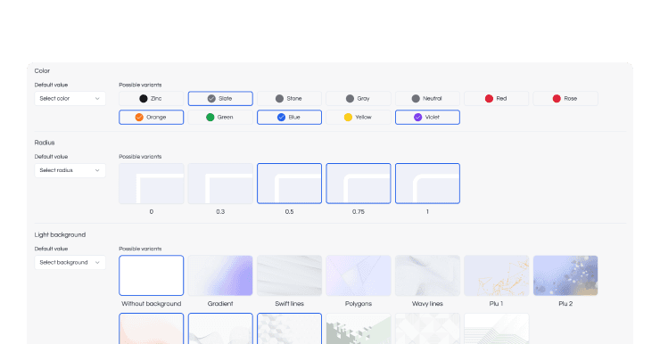The image size is (660, 344).
Task: Deselect the radius 0.5 preview tile
Action: [289, 184]
